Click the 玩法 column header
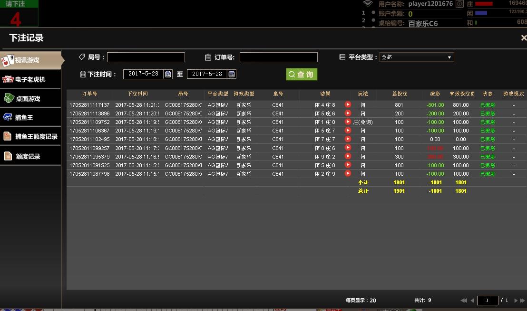The image size is (527, 311). point(363,94)
